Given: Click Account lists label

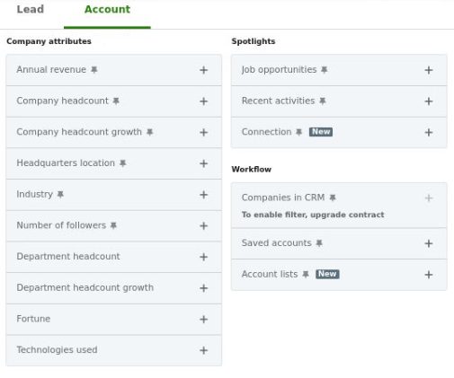Looking at the screenshot, I should 270,274.
